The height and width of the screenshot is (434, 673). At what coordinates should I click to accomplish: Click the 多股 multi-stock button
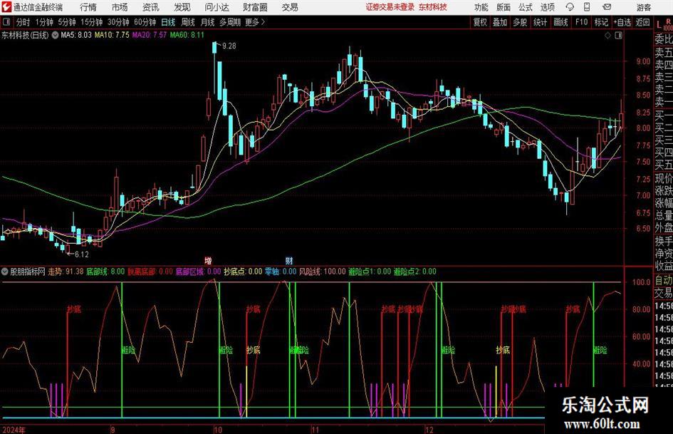(x=520, y=22)
